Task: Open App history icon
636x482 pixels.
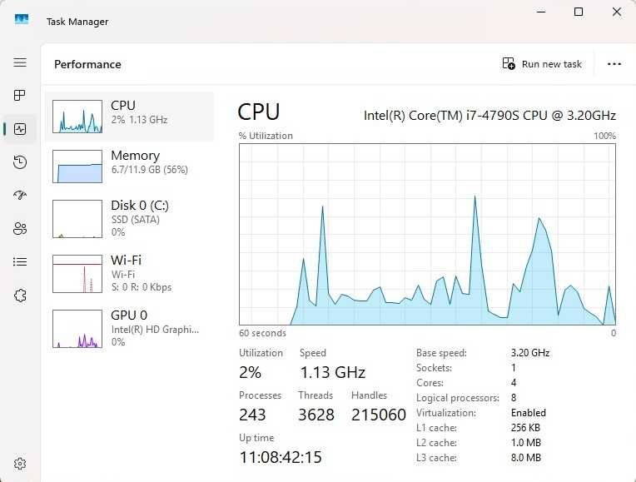Action: [x=20, y=162]
